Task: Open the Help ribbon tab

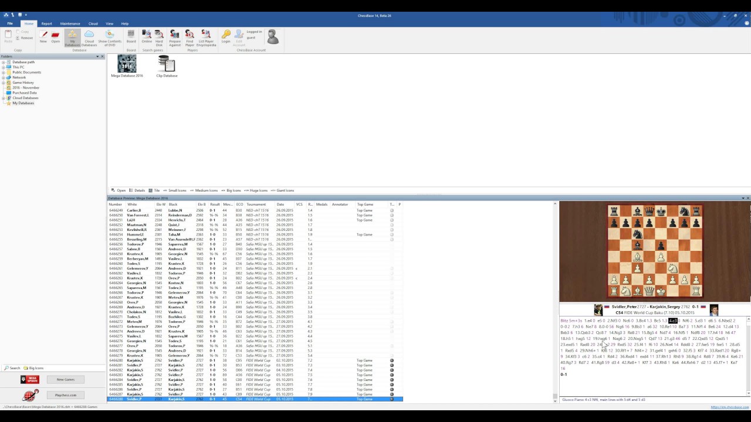Action: point(124,23)
